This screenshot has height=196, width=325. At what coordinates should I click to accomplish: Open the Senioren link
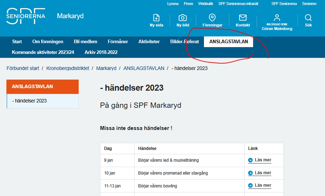(x=309, y=4)
